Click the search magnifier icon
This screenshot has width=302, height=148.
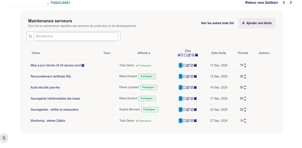point(30,36)
